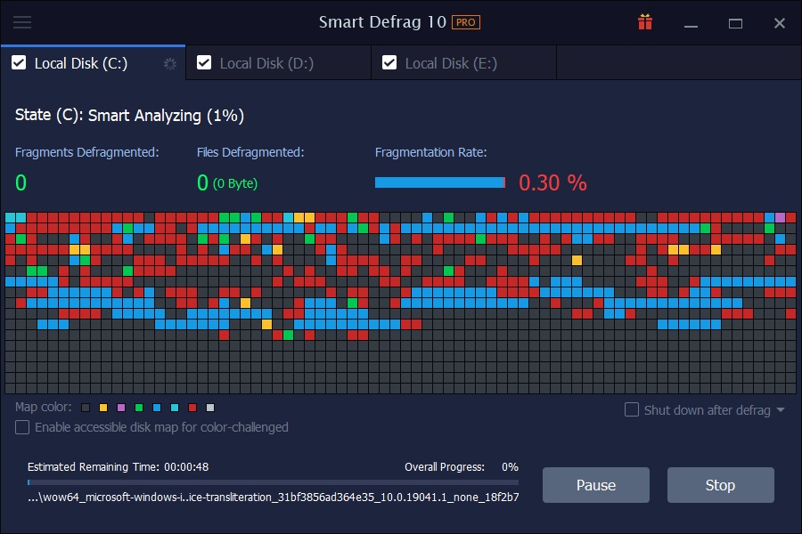
Task: Select the green map color swatch
Action: point(139,408)
